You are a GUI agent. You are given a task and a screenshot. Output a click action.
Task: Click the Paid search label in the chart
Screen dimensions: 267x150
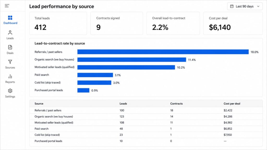point(42,75)
